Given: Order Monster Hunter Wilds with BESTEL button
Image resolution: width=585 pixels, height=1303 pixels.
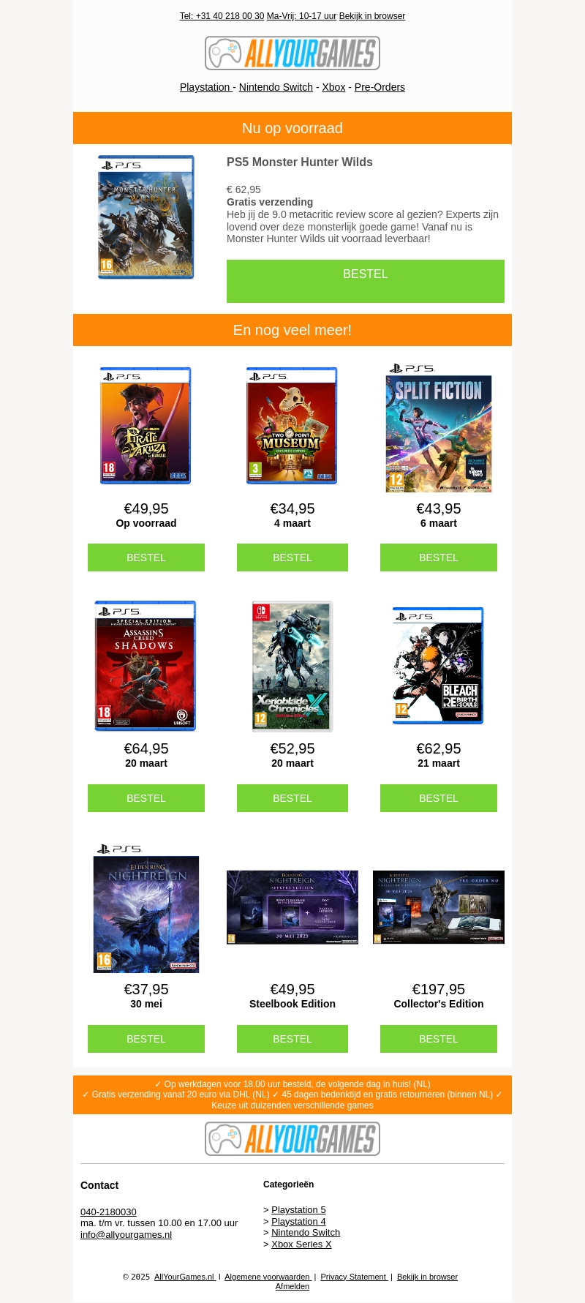Looking at the screenshot, I should [x=366, y=281].
